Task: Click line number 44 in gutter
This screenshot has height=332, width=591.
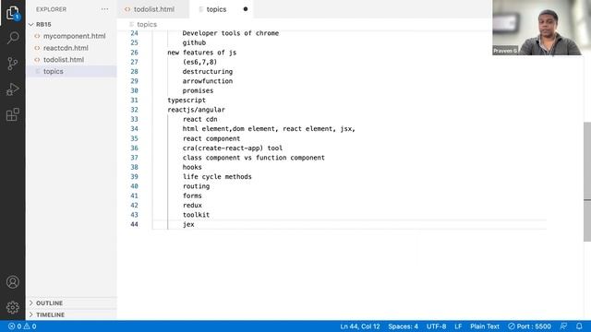Action: click(x=134, y=224)
